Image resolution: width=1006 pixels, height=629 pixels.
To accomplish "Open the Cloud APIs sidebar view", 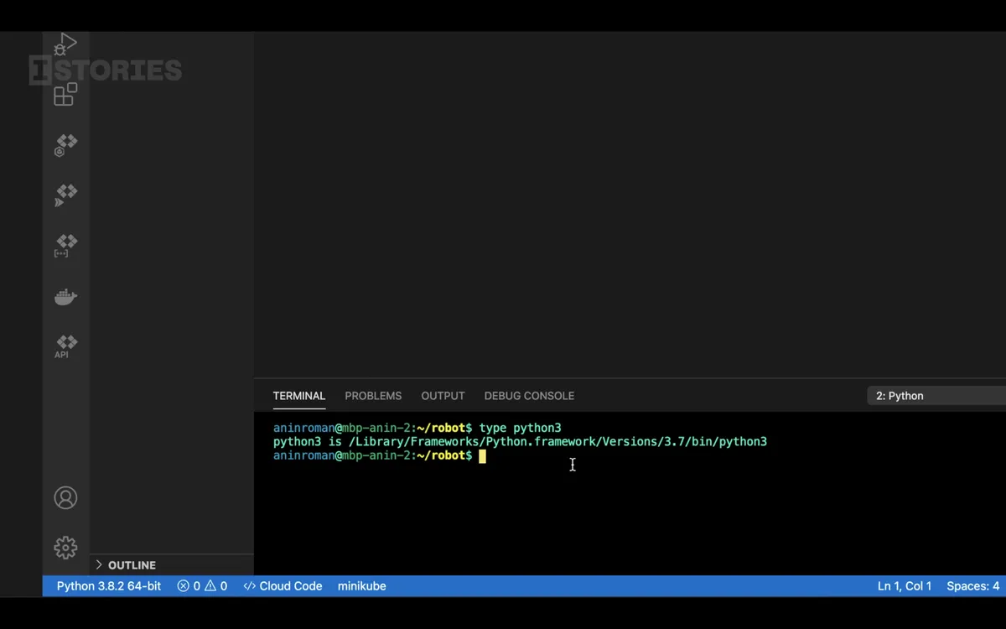I will [x=65, y=346].
